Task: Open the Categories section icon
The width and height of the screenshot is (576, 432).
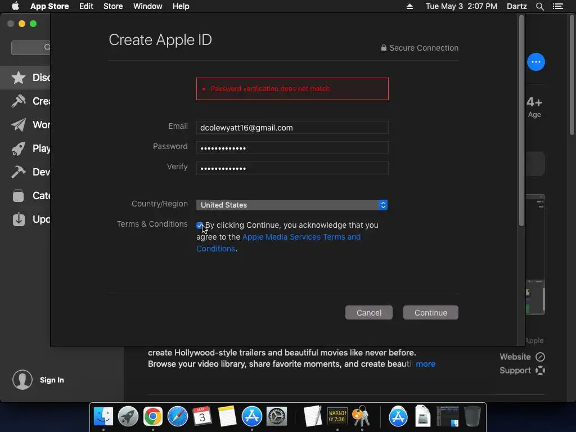Action: click(x=19, y=195)
